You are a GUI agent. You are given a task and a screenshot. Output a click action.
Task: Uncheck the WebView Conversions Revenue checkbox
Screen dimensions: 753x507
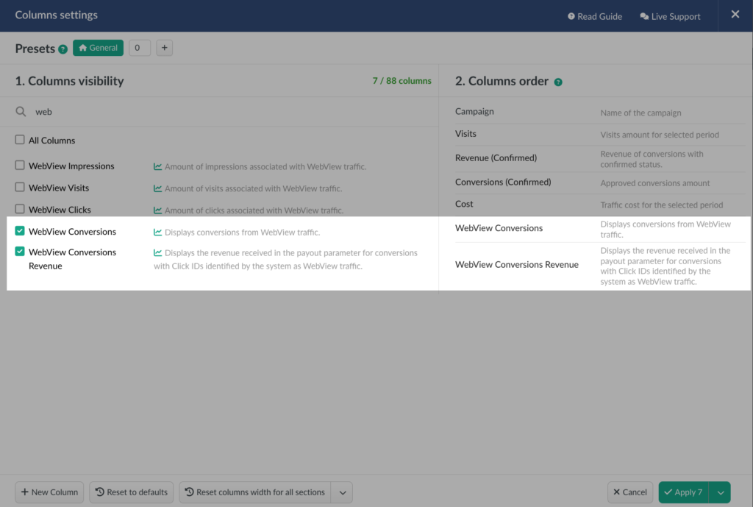tap(20, 252)
